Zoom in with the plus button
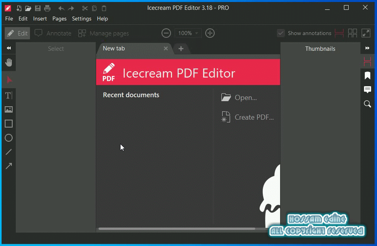The height and width of the screenshot is (246, 377). coord(210,33)
